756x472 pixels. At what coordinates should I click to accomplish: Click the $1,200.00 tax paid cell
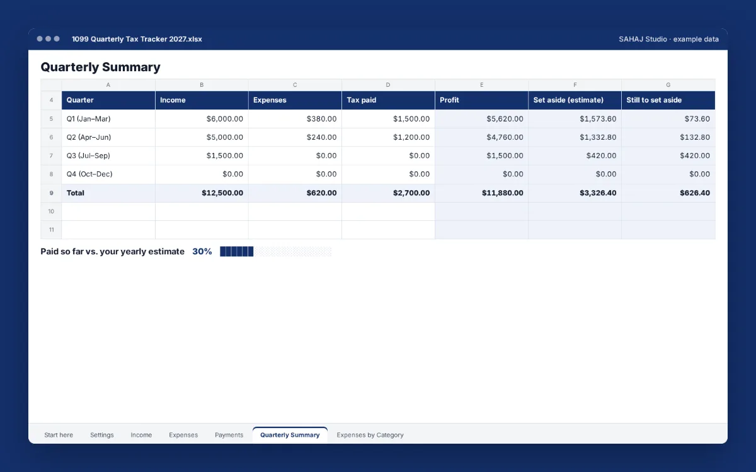pyautogui.click(x=388, y=137)
